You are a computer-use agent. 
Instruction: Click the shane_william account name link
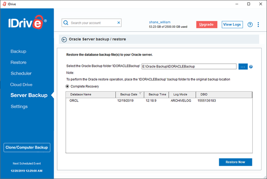click(x=160, y=22)
